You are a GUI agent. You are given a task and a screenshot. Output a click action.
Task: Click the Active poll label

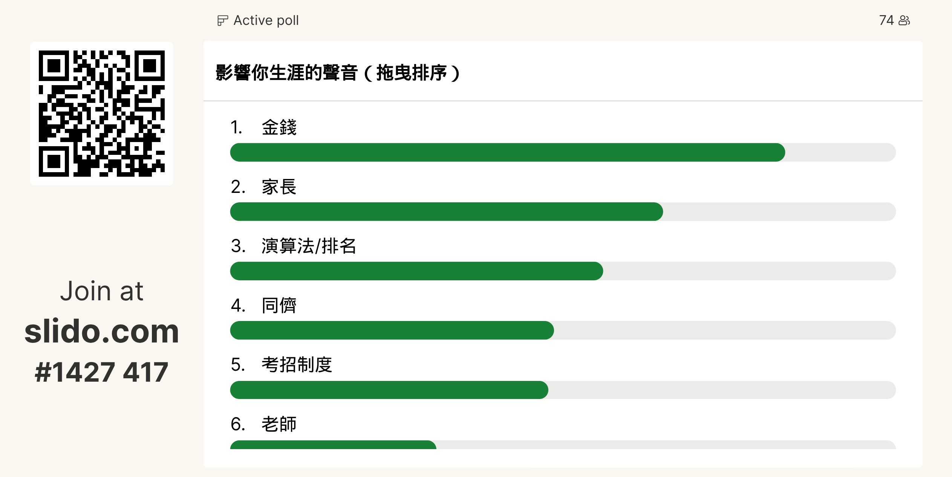tap(266, 20)
